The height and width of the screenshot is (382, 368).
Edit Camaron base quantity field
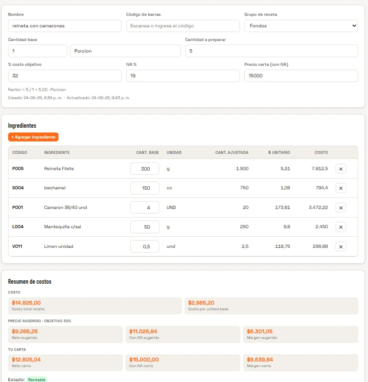click(x=145, y=208)
